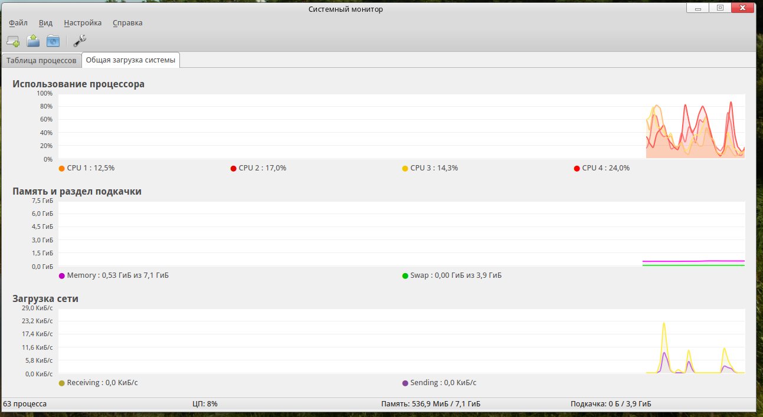This screenshot has height=417, width=763.
Task: Open tab properties with the wrench icon
Action: pyautogui.click(x=80, y=41)
